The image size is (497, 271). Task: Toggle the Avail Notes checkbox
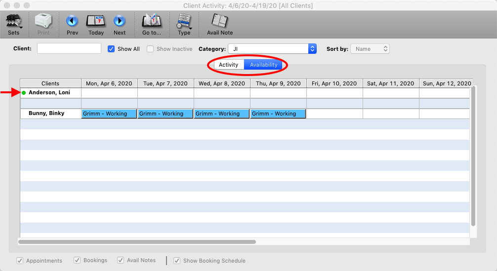pos(121,260)
